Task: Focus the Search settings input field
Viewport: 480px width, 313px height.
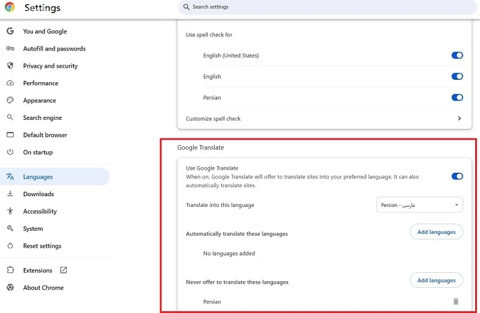Action: coord(327,7)
